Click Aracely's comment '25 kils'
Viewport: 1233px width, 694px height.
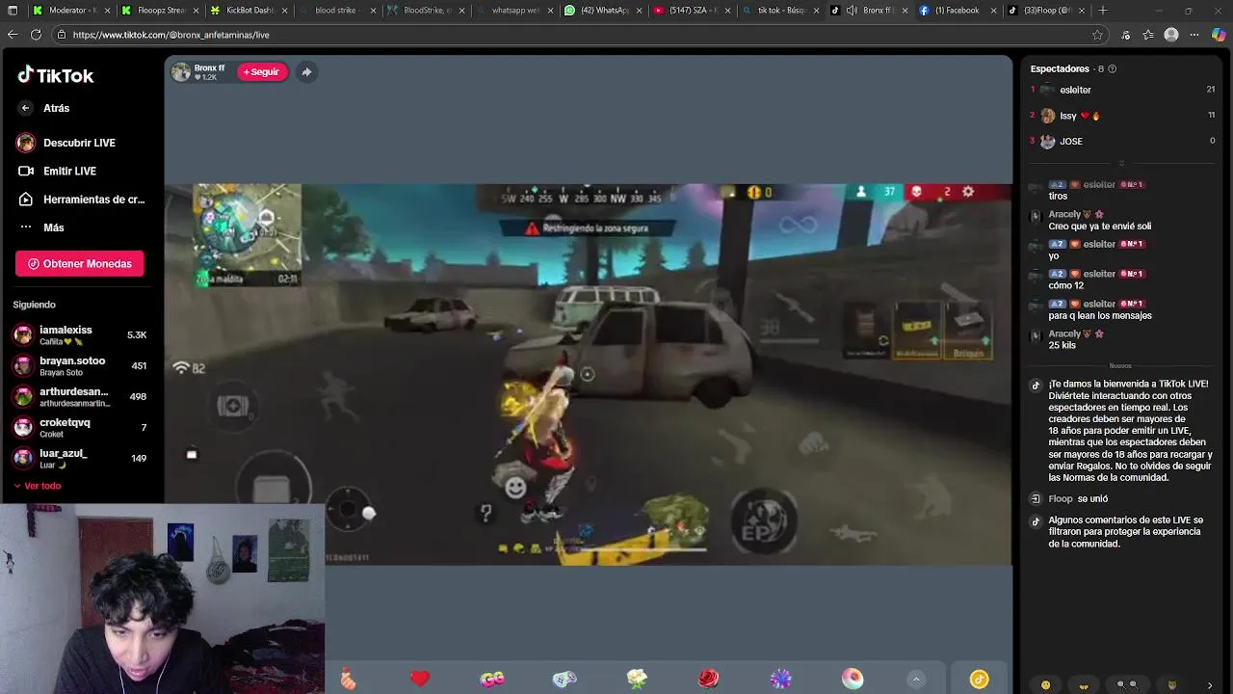(x=1062, y=345)
